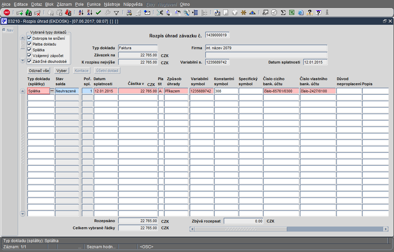Click the číslo-2427/0100 own account cell
The width and height of the screenshot is (394, 252).
(x=318, y=91)
